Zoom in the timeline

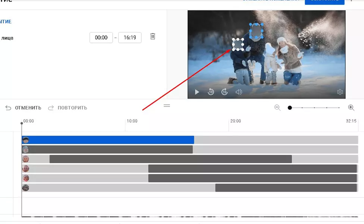[x=351, y=108]
